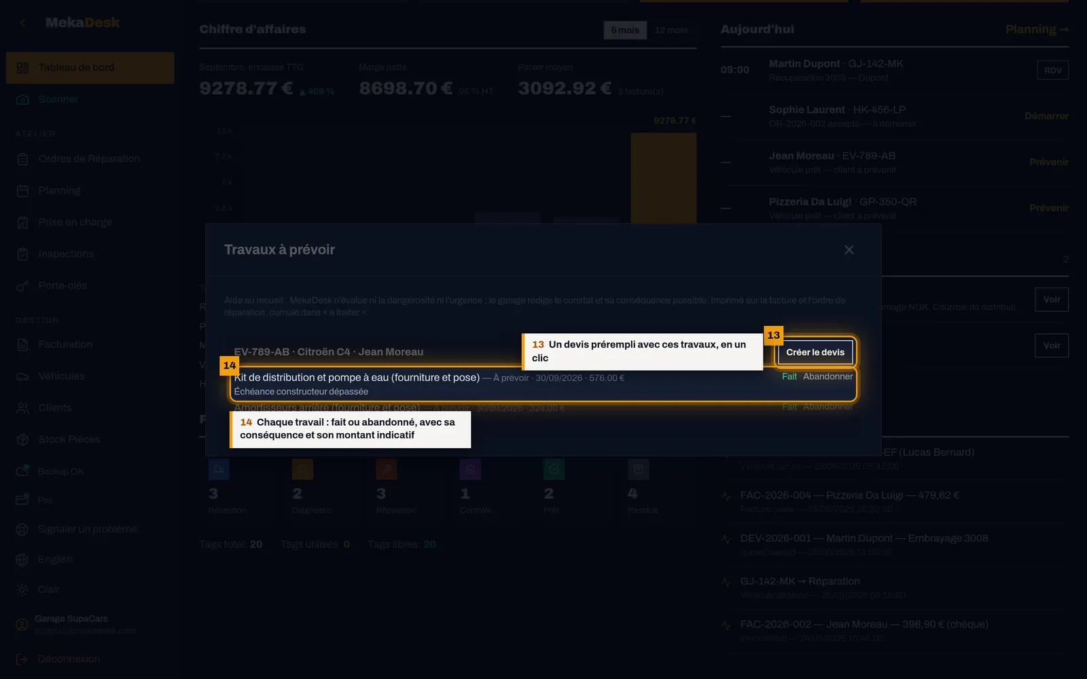Click the upper Voir button
This screenshot has width=1087, height=679.
[1052, 299]
